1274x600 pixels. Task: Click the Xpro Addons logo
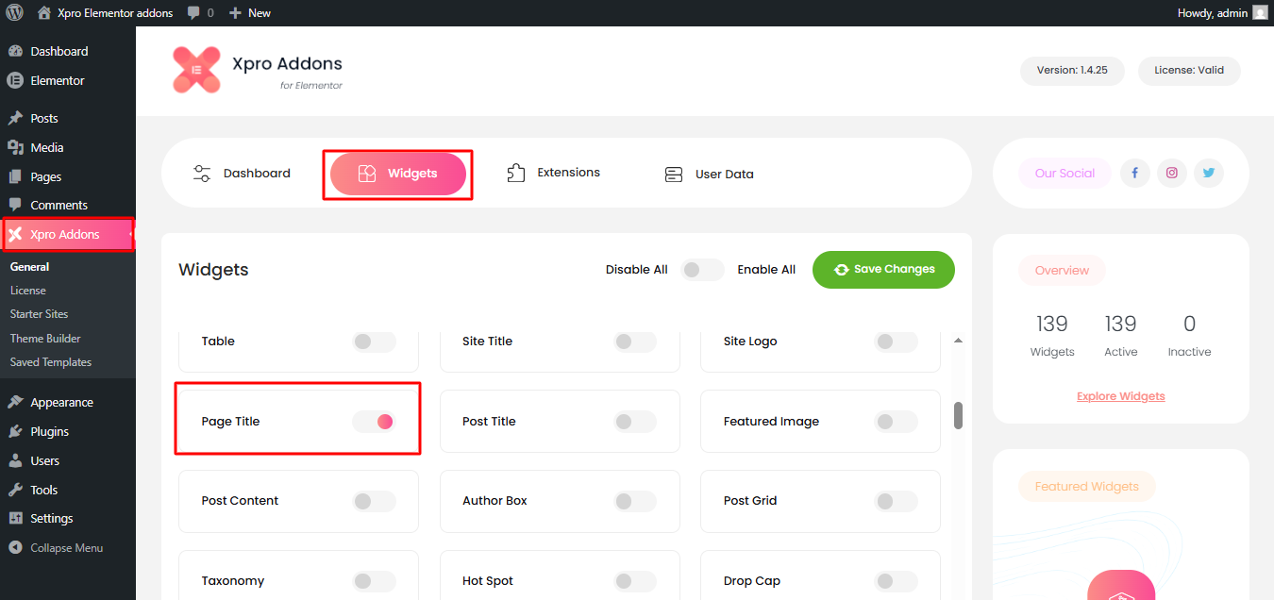point(196,71)
